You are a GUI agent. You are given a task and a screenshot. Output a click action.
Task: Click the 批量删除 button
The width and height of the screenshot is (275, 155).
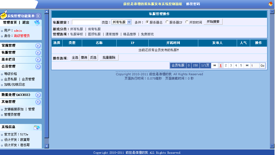[x=109, y=58]
